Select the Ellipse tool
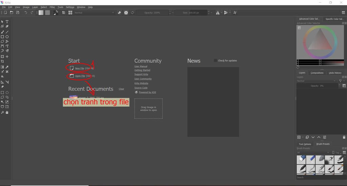 7,37
